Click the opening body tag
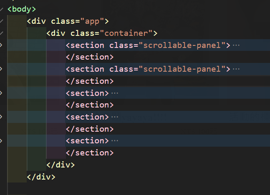Viewport: 270px width, 195px height. (22, 9)
